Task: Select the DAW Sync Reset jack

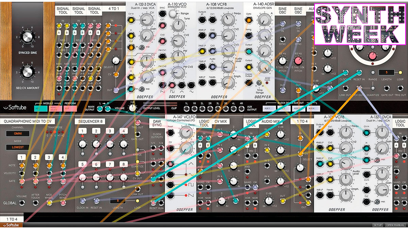Action: [x=153, y=203]
